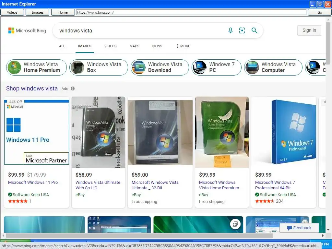Open the aqua Vista wallpaper image result
The width and height of the screenshot is (332, 249).
click(x=44, y=224)
